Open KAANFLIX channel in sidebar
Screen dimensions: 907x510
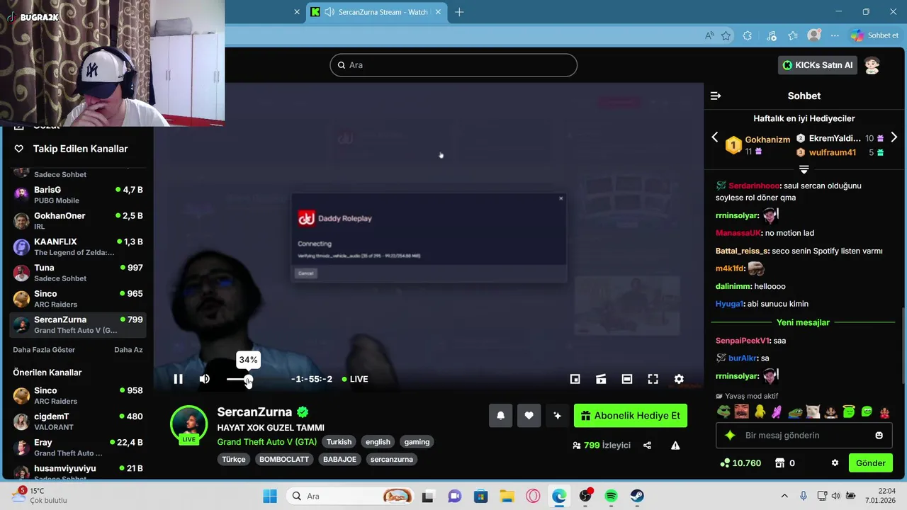[x=78, y=246]
